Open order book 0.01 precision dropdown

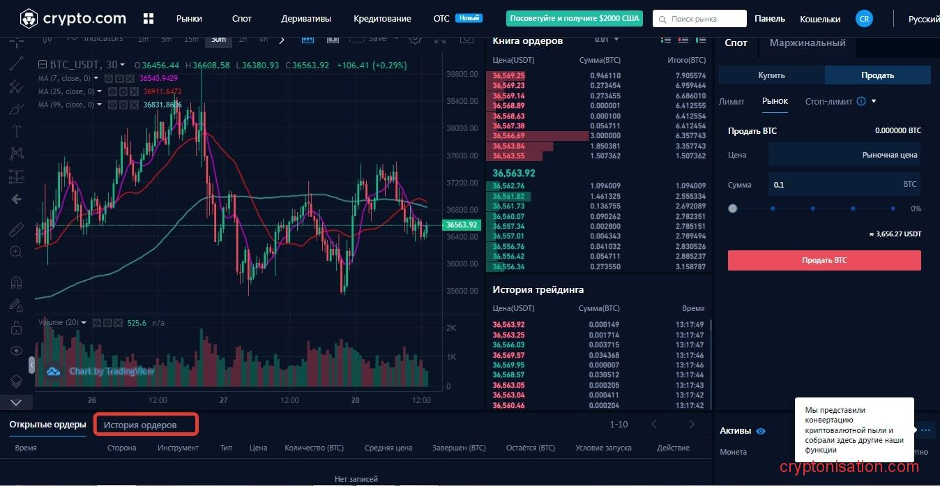(606, 40)
